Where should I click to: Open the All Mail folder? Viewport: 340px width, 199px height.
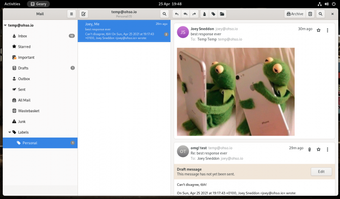click(x=40, y=100)
